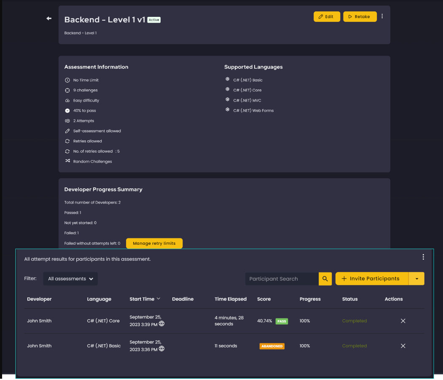Image resolution: width=443 pixels, height=380 pixels.
Task: Click the 'Backend - Level 1' subtitle
Action: (80, 33)
